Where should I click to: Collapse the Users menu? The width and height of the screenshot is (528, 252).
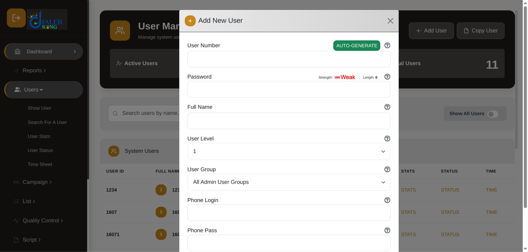click(33, 90)
